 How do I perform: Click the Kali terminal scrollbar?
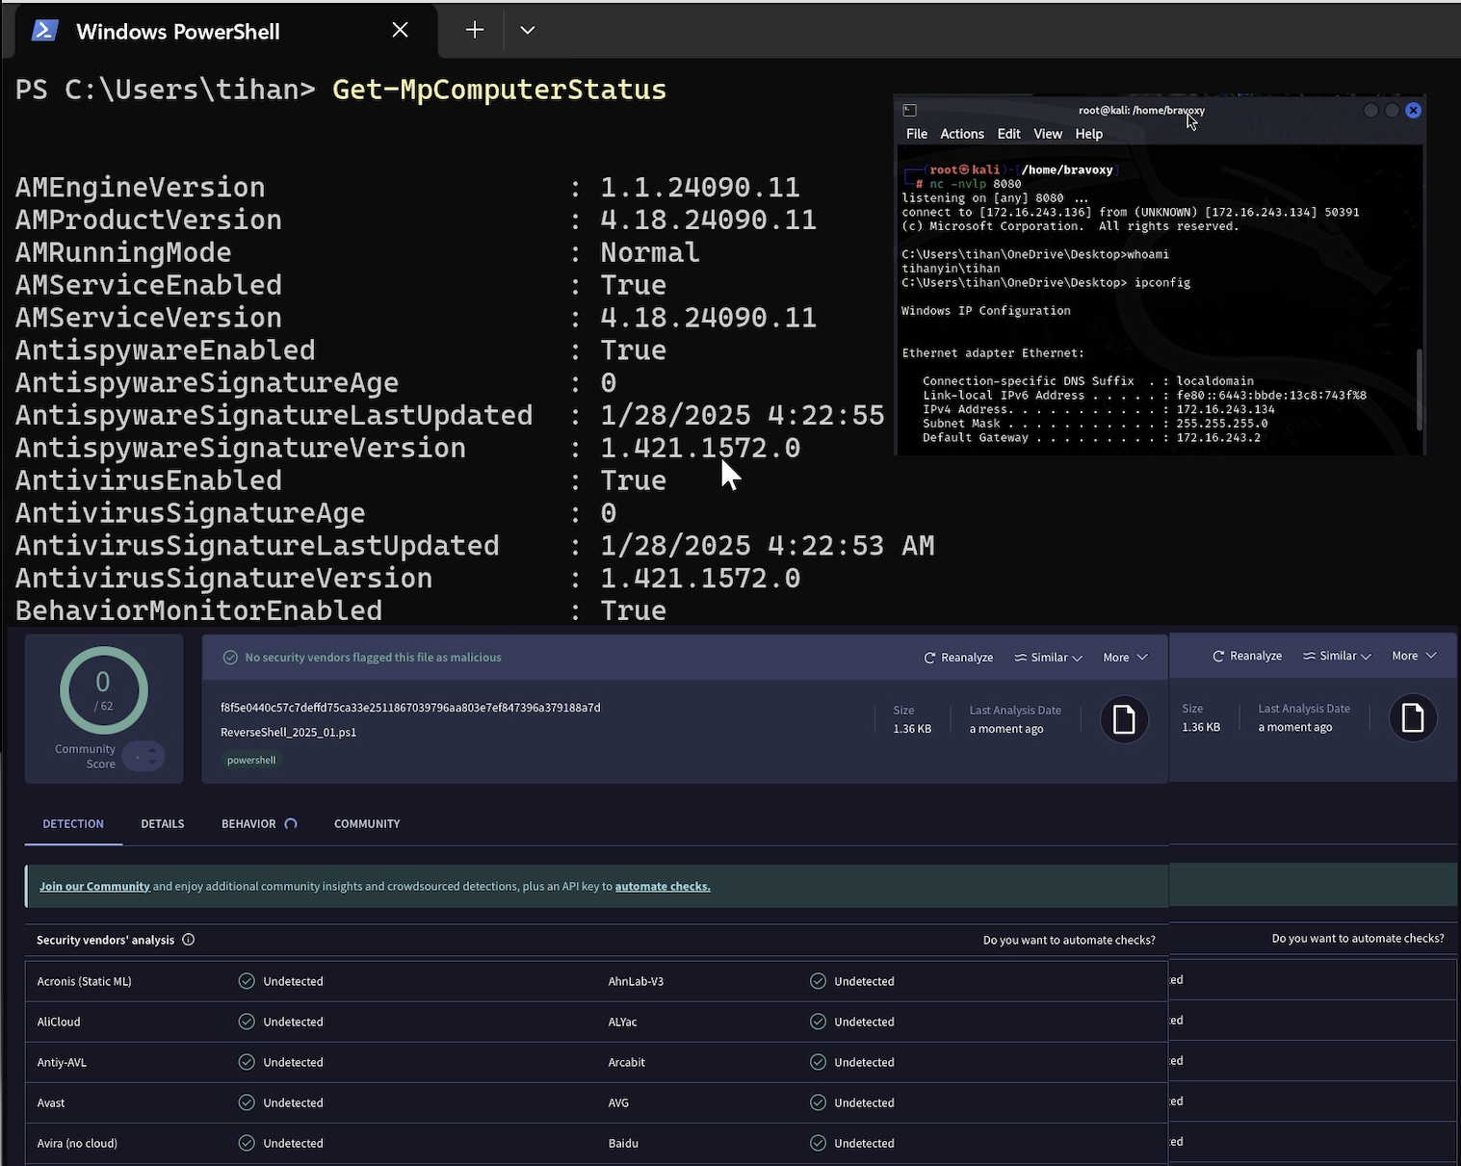click(1419, 390)
